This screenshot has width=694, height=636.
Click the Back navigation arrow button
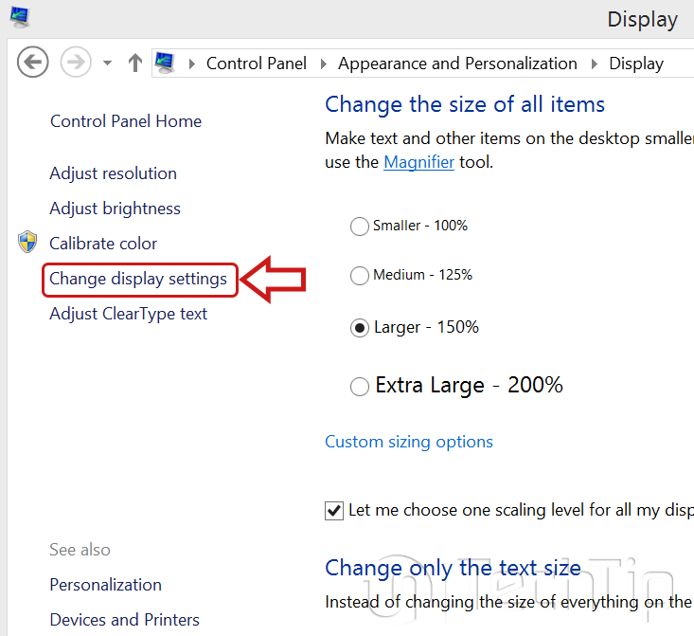(33, 63)
